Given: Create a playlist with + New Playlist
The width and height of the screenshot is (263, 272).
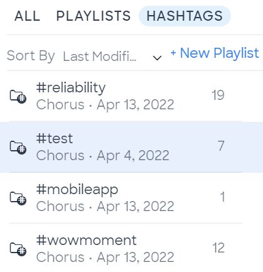Looking at the screenshot, I should (215, 53).
